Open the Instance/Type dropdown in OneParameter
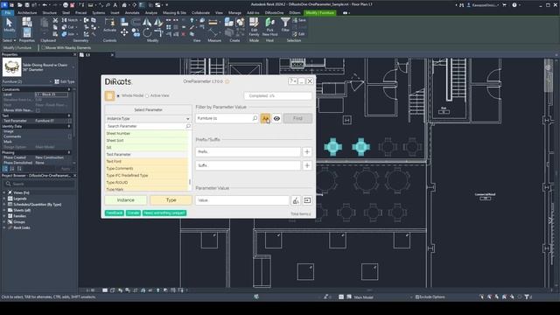 148,119
